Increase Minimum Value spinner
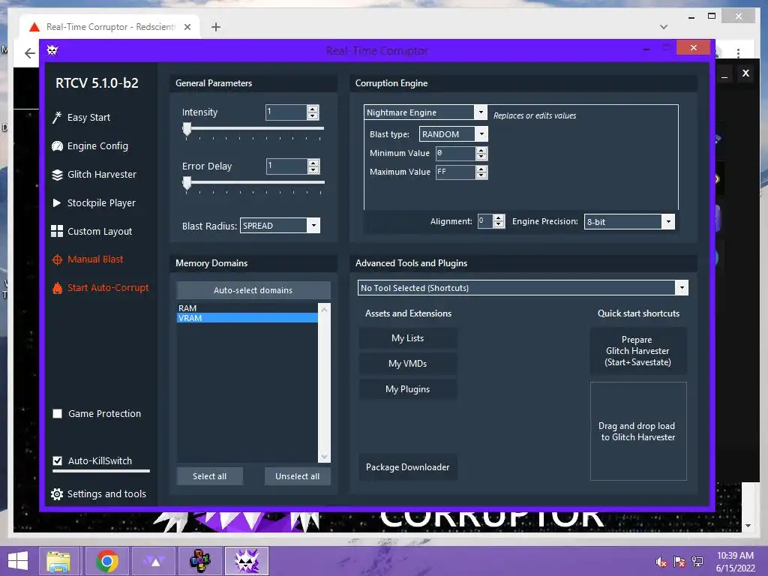The width and height of the screenshot is (768, 576). point(481,150)
